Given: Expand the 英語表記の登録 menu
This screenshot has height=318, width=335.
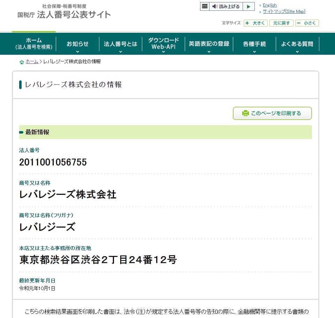Looking at the screenshot, I should click(209, 44).
